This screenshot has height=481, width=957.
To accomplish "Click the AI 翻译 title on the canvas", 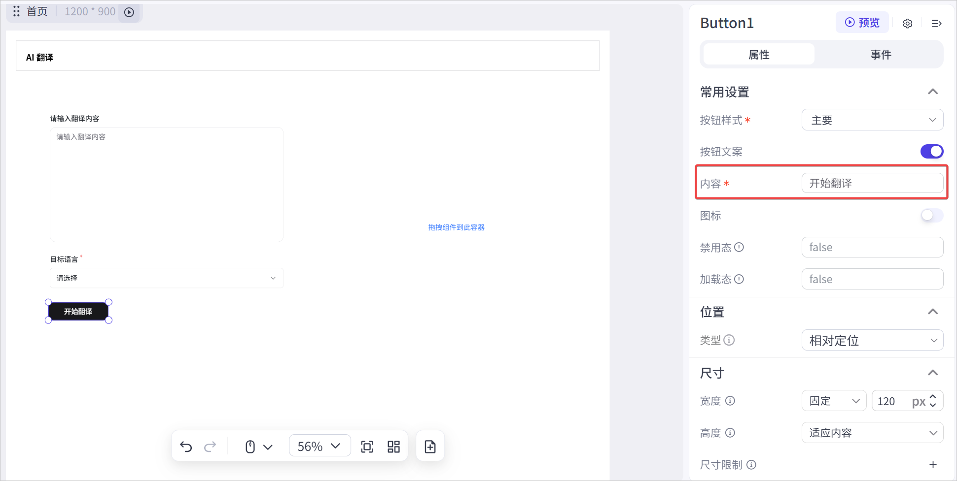I will [39, 57].
